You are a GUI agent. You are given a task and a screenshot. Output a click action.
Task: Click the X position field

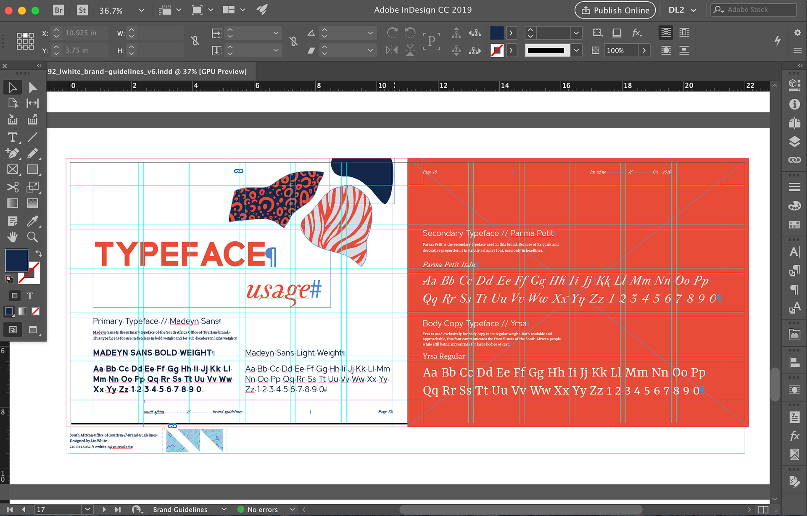[85, 33]
